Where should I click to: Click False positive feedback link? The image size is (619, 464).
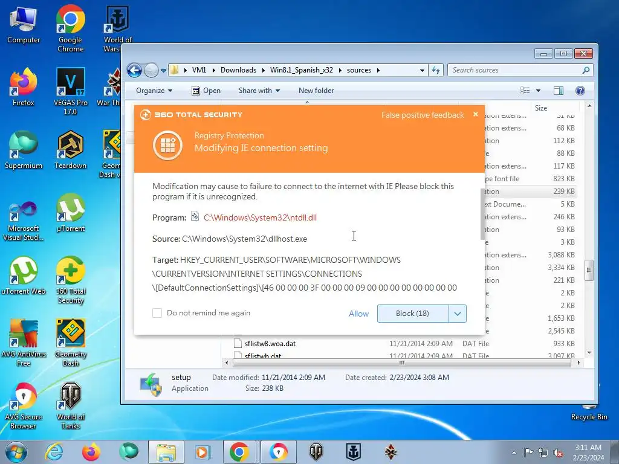[423, 115]
